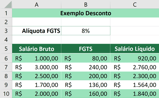Select column C header
This screenshot has height=98, width=159.
135,4
